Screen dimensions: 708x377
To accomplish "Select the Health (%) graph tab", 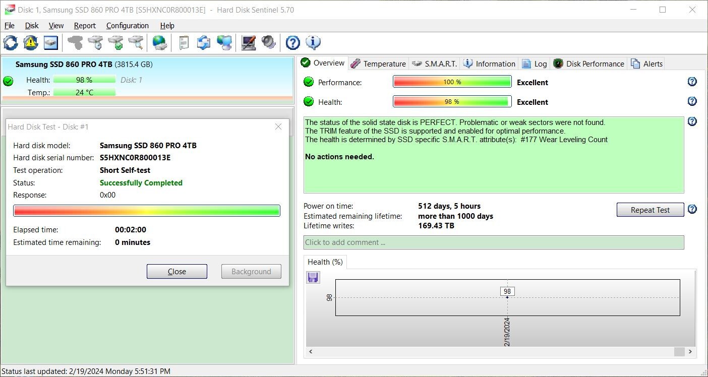I will click(x=325, y=262).
